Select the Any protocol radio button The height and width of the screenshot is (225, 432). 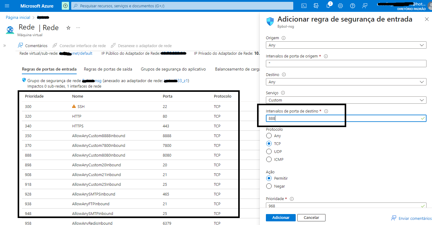pos(269,136)
